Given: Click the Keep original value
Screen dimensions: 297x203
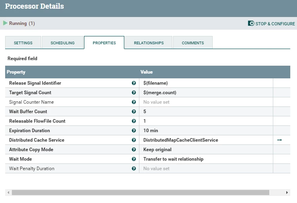Looking at the screenshot, I should (206, 150).
